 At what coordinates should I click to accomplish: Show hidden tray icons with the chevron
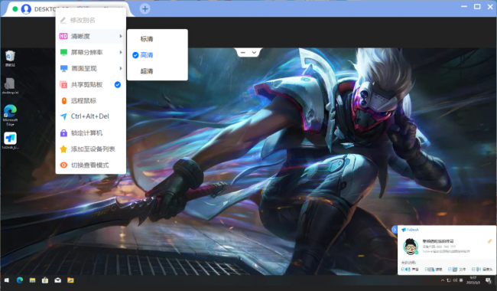[443, 280]
